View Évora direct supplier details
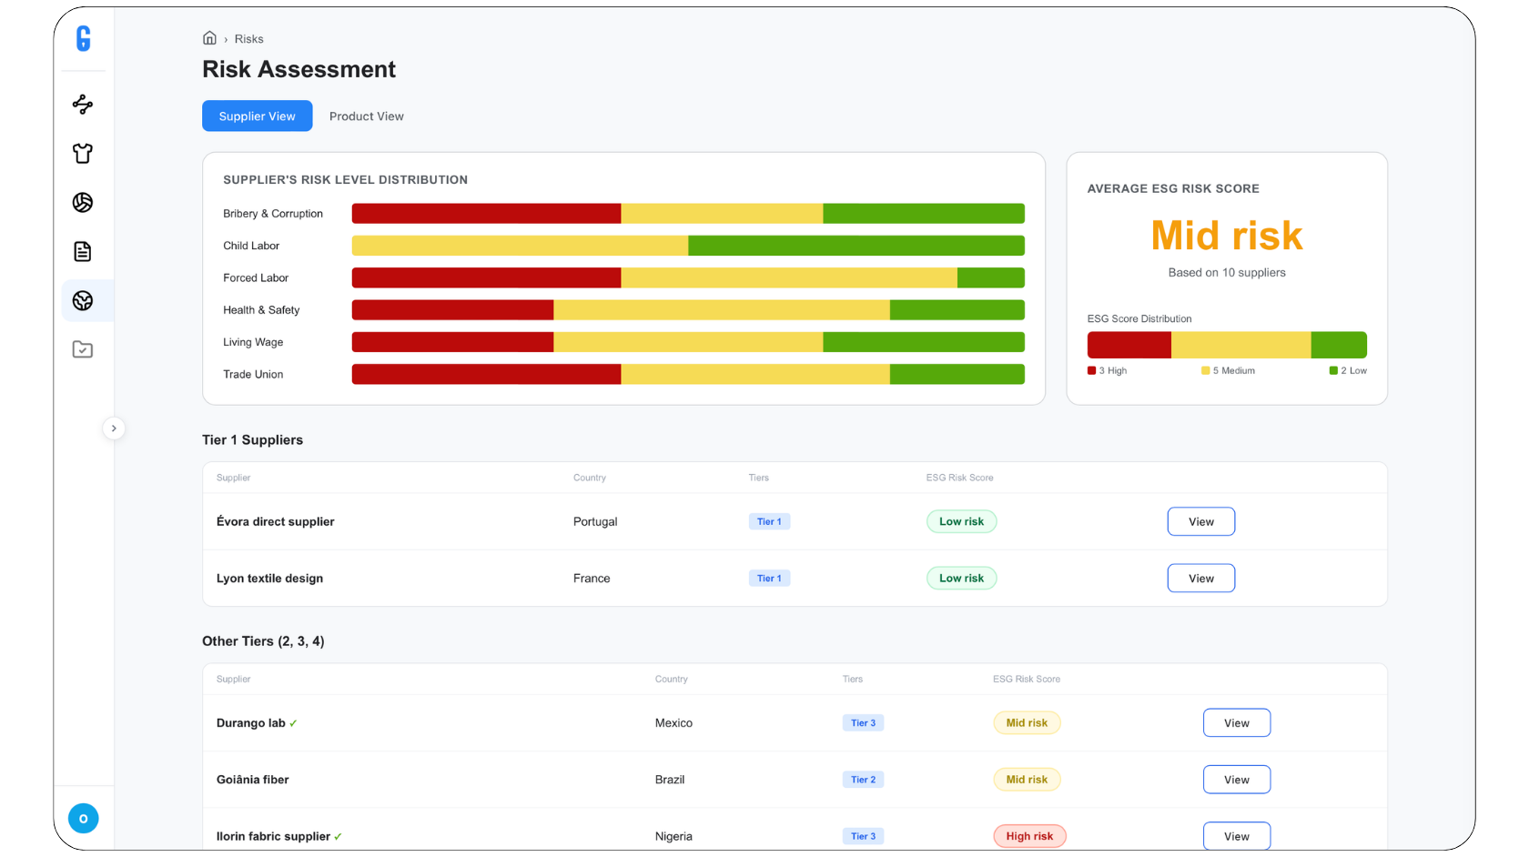Screen dimensions: 1529x857 tap(1200, 521)
